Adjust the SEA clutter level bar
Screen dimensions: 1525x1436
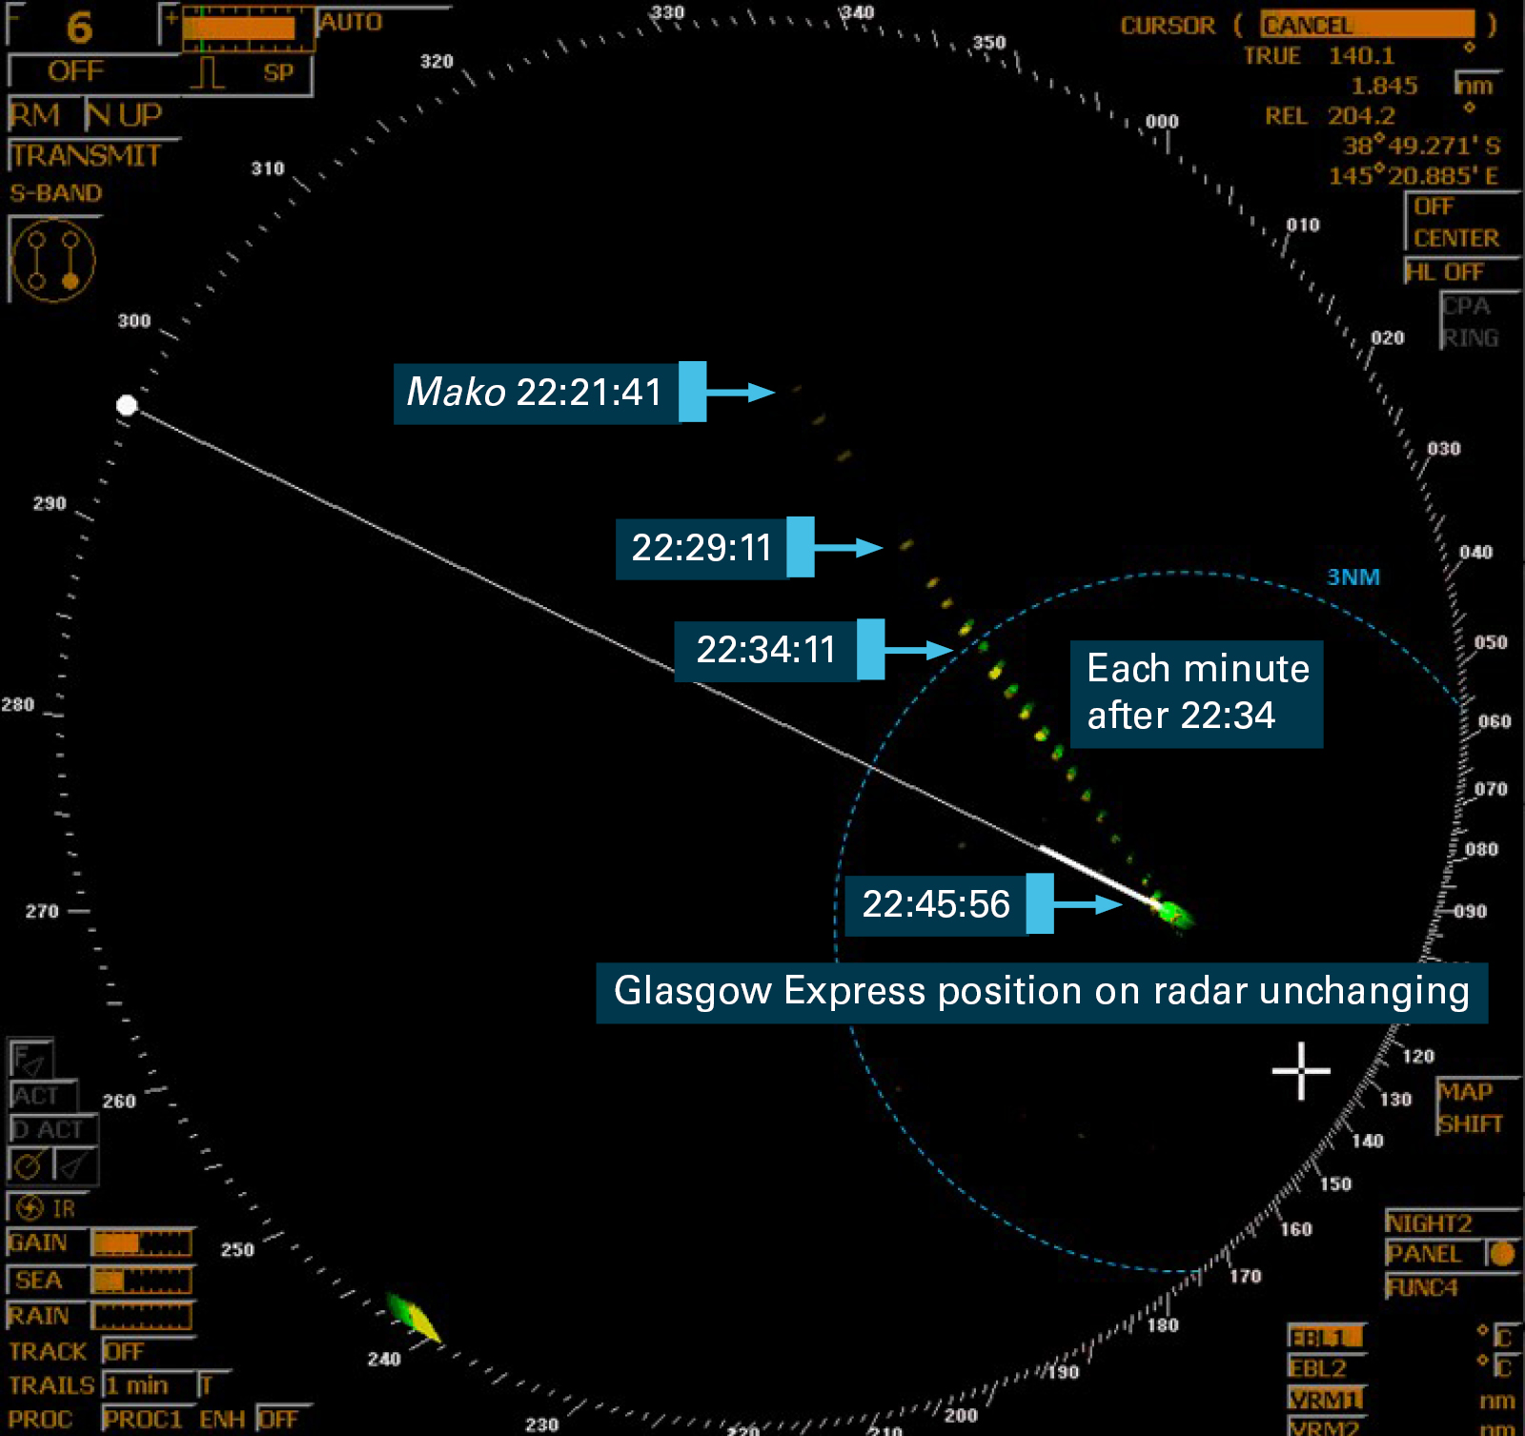(x=142, y=1280)
